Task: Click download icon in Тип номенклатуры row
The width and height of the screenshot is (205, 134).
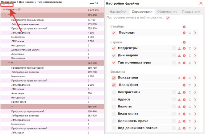Action: (x=179, y=63)
